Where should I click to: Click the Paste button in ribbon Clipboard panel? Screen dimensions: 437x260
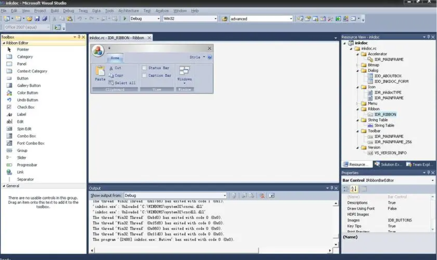100,73
